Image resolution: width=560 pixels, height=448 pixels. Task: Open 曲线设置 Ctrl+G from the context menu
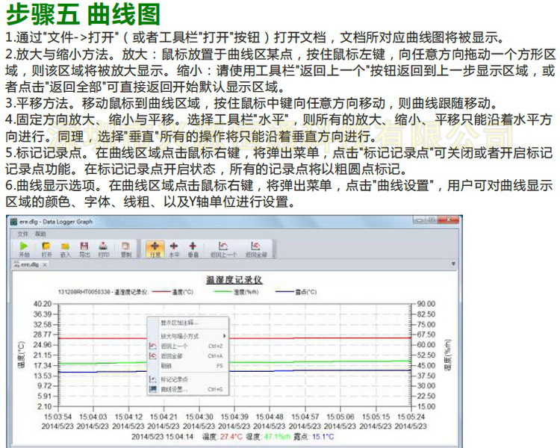point(188,389)
